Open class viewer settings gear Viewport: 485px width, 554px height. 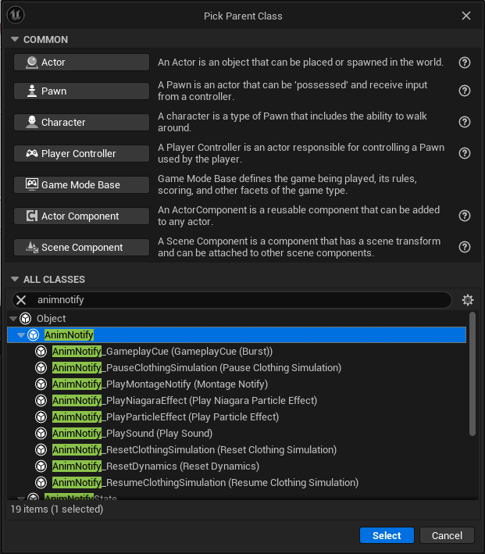[x=468, y=300]
